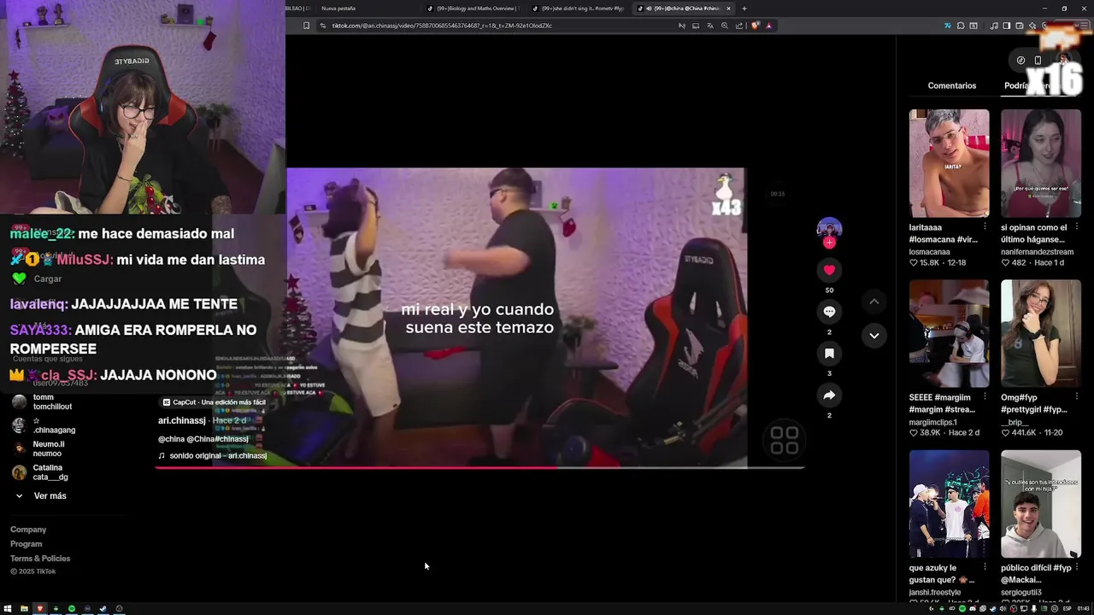Click zoom magnifier icon in address bar
This screenshot has width=1094, height=615.
(725, 26)
